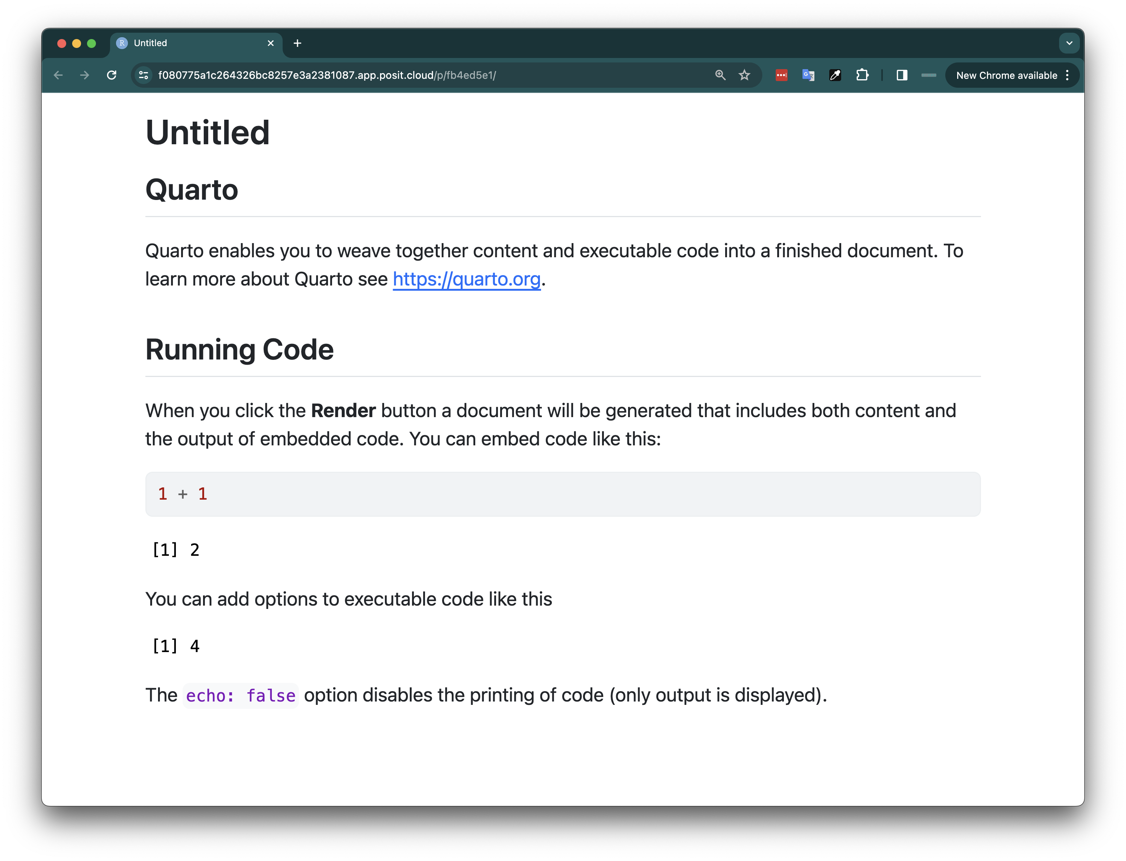Close the window with red button

point(61,43)
